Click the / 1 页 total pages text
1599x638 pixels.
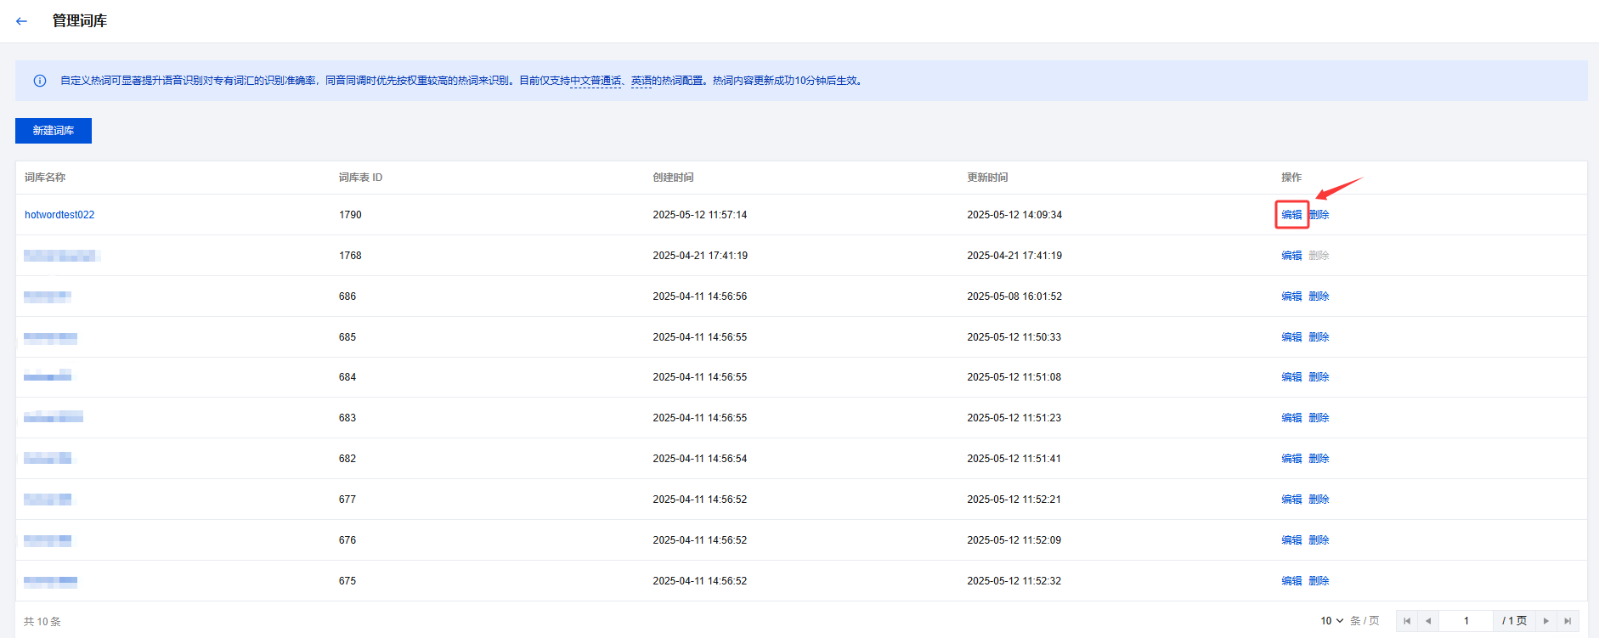(1515, 621)
